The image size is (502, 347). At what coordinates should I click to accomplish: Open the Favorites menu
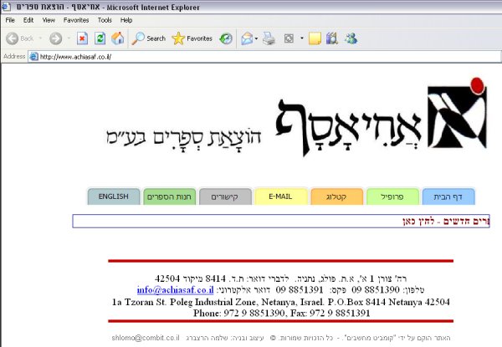point(76,20)
